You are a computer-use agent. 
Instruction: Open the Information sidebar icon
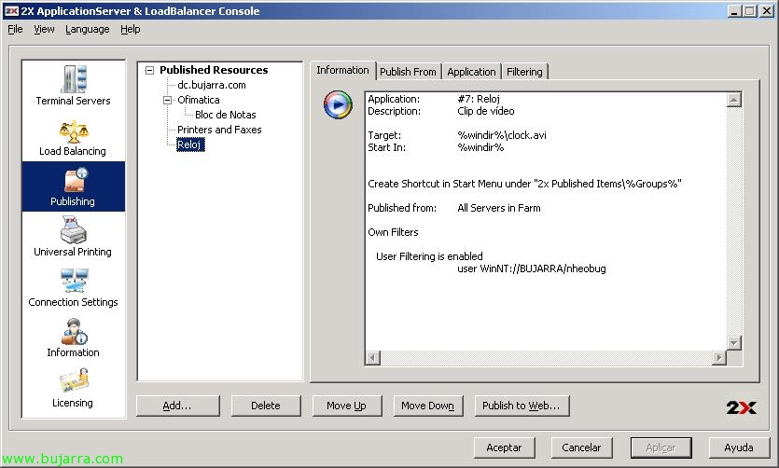pyautogui.click(x=74, y=332)
